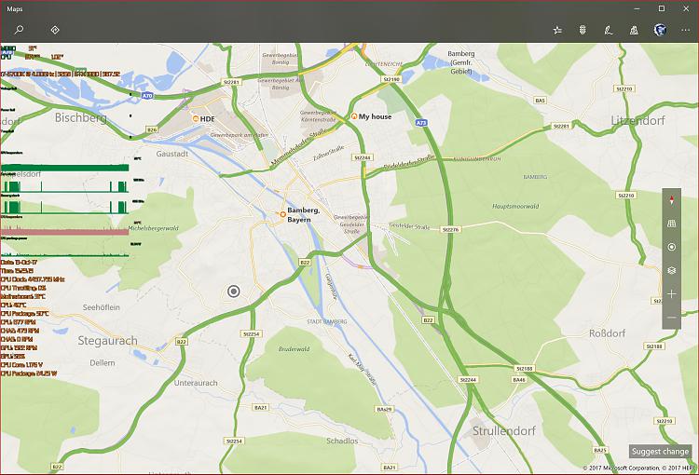Click the Unteraurach place label

(196, 383)
